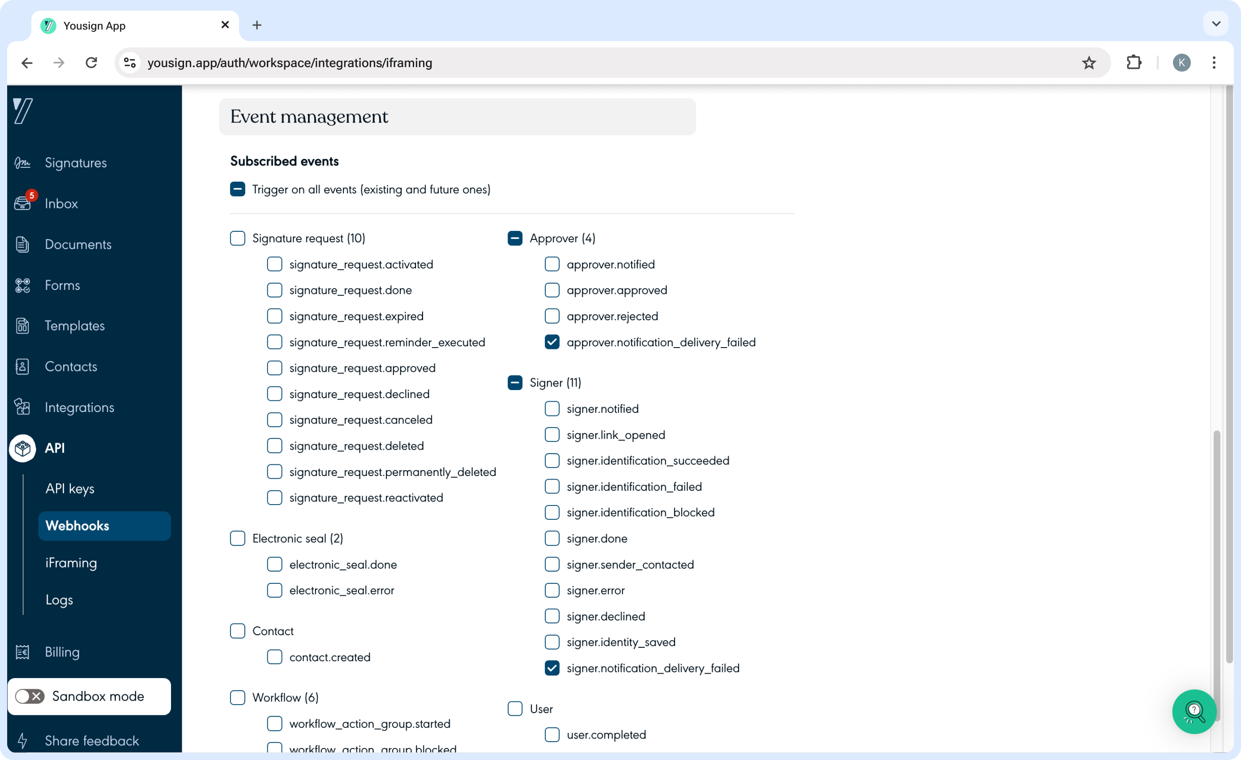The width and height of the screenshot is (1241, 760).
Task: Click the Share feedback link
Action: tap(92, 740)
